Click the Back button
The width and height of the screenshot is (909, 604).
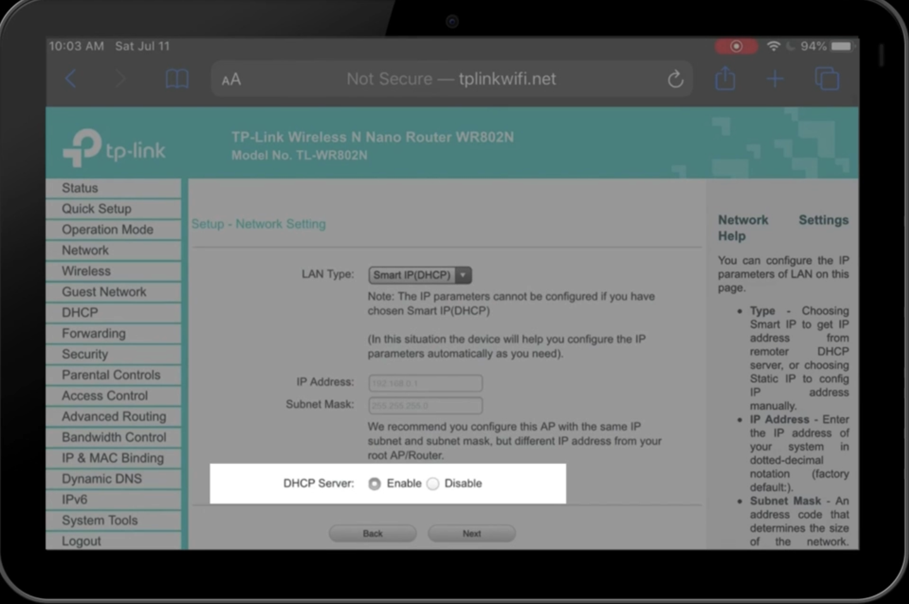(372, 533)
